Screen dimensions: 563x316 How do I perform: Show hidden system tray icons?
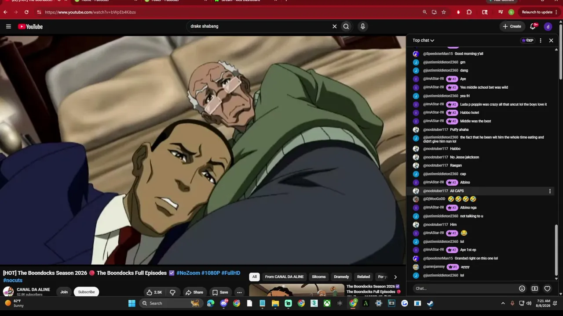click(503, 303)
